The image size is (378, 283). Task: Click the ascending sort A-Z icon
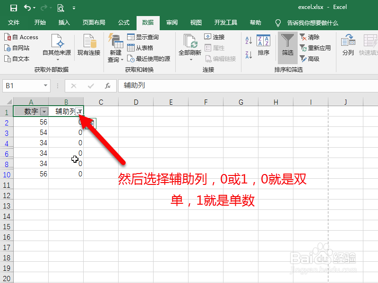pyautogui.click(x=248, y=40)
